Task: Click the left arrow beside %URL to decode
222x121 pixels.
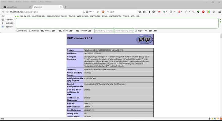Action: point(60,31)
